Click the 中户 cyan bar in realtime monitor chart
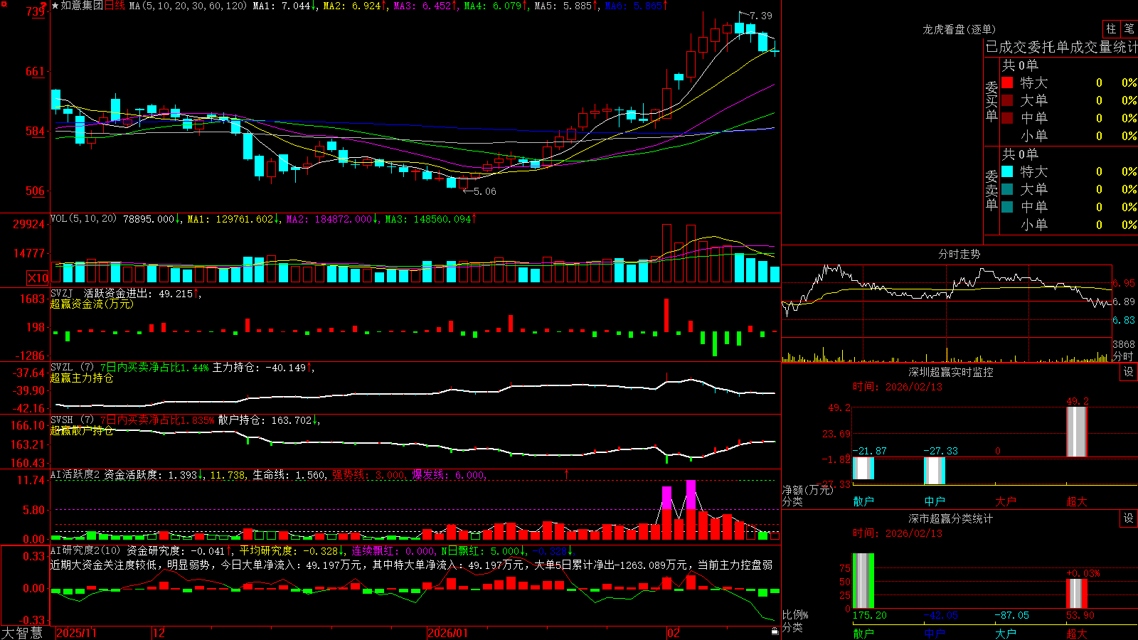 pos(935,471)
